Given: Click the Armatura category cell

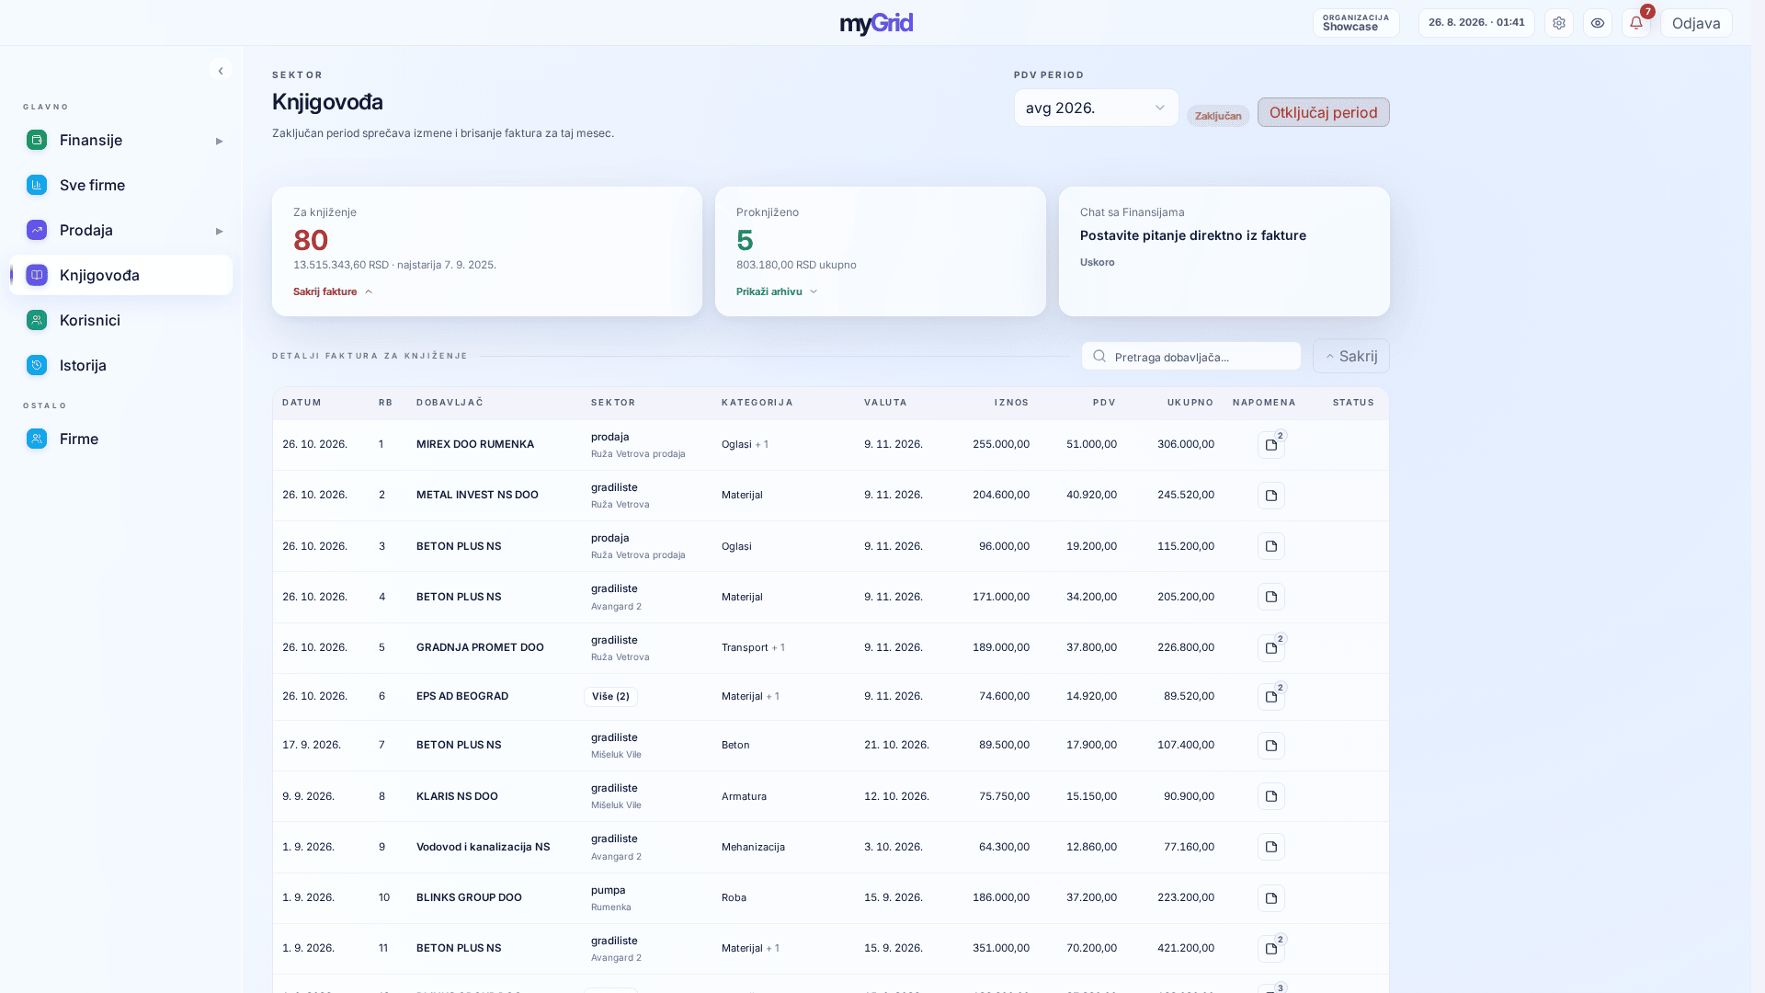Looking at the screenshot, I should coord(744,796).
